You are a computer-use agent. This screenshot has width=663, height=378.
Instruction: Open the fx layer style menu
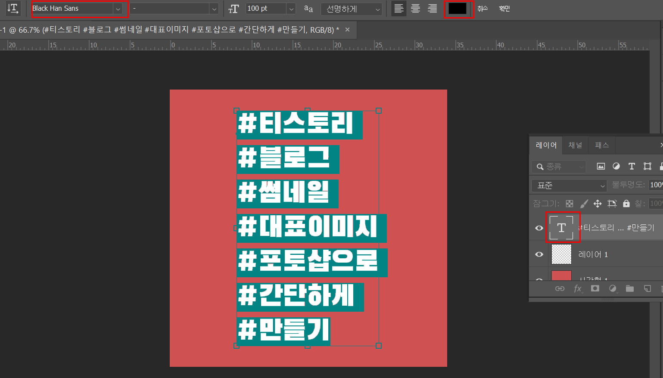tap(578, 288)
